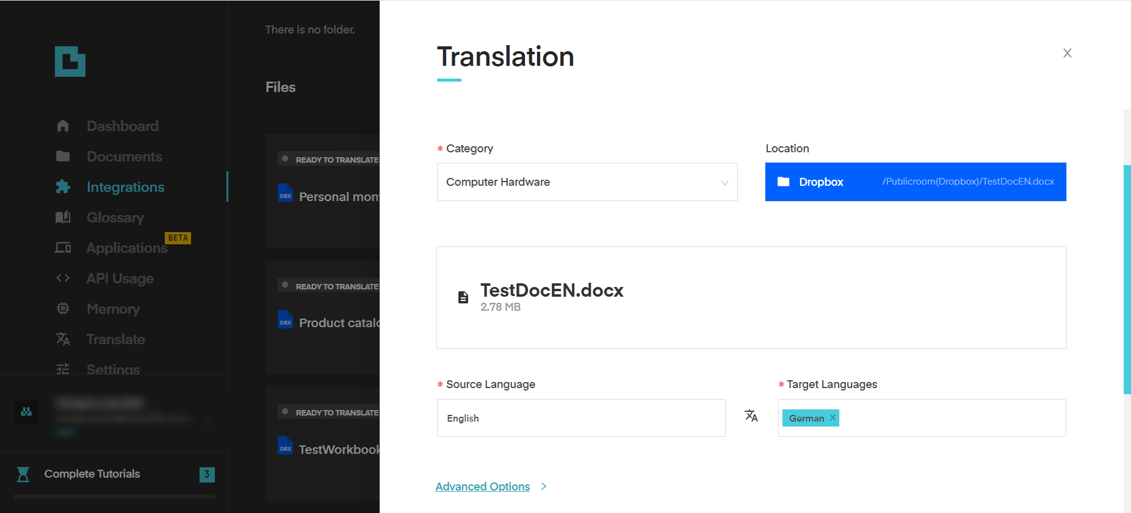Go to Translate menu item
1131x513 pixels.
115,339
